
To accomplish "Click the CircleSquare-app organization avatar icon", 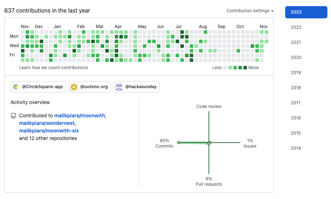I will [x=16, y=87].
